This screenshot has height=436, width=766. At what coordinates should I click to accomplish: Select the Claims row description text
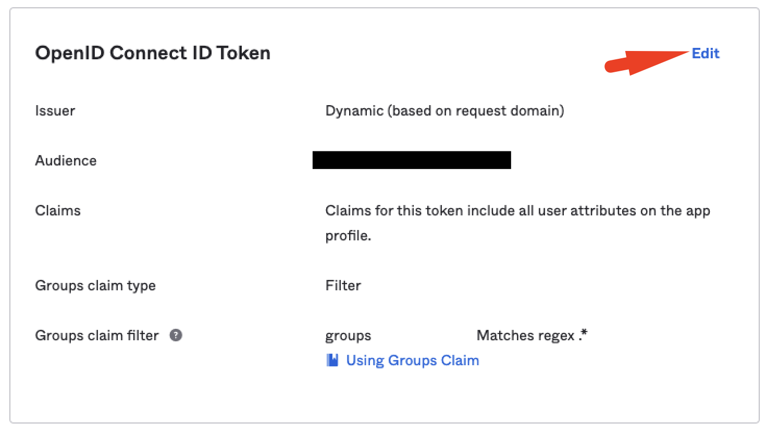pos(517,210)
